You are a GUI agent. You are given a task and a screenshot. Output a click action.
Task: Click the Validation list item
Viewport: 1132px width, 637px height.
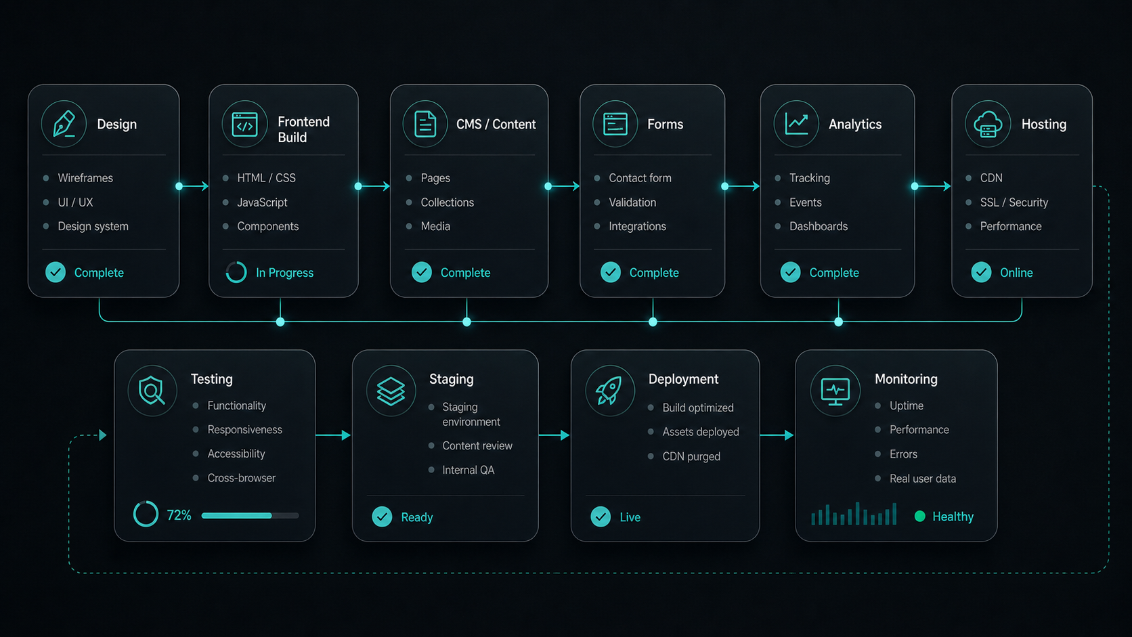pyautogui.click(x=632, y=202)
